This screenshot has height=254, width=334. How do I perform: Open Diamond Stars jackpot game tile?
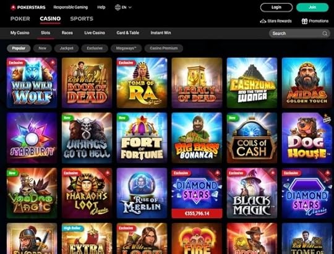(x=197, y=193)
